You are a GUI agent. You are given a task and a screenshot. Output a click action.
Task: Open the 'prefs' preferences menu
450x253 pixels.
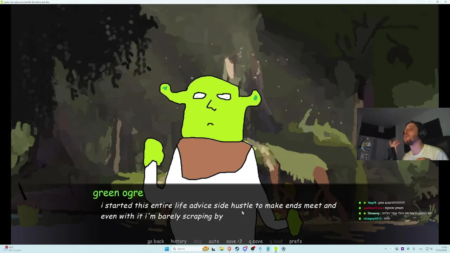(295, 241)
